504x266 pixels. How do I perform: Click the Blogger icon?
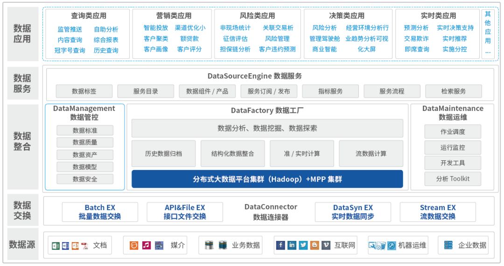[315, 245]
